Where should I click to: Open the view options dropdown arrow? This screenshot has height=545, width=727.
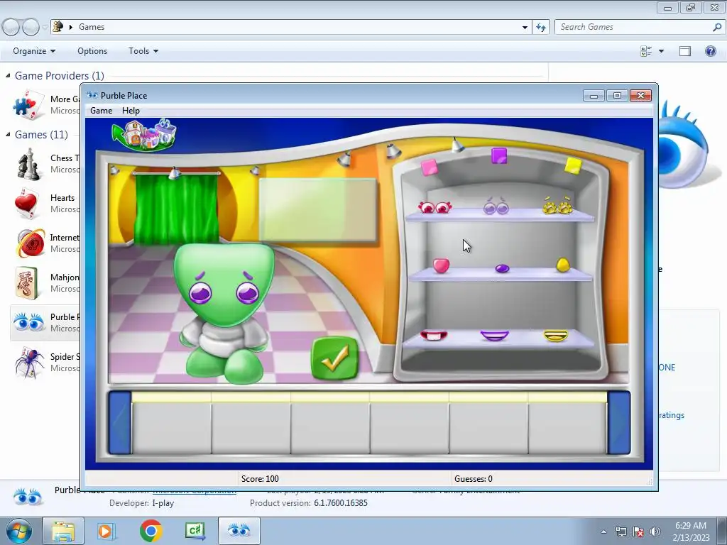coord(661,51)
